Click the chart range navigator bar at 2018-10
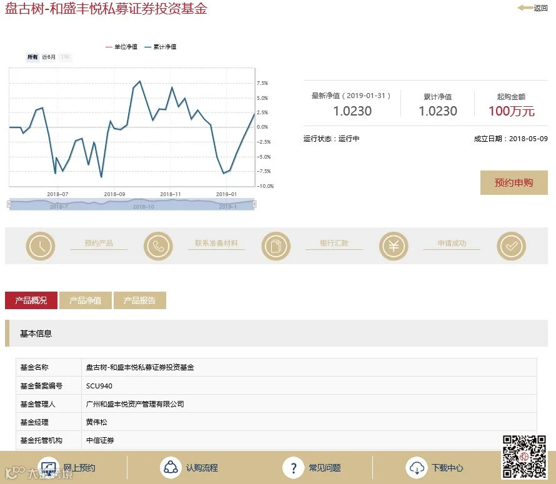The width and height of the screenshot is (556, 484). pyautogui.click(x=143, y=206)
